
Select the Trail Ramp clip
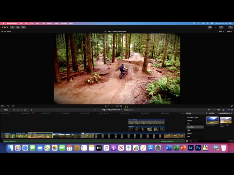[x=9, y=135]
